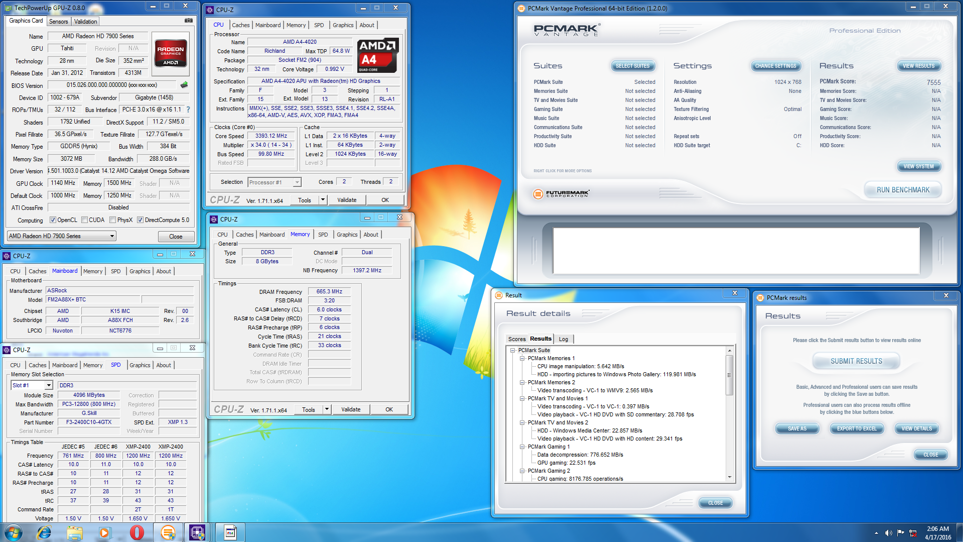Screen dimensions: 963x542
Task: Open the AMD Radeon HD 7900 Series dropdown
Action: click(62, 236)
